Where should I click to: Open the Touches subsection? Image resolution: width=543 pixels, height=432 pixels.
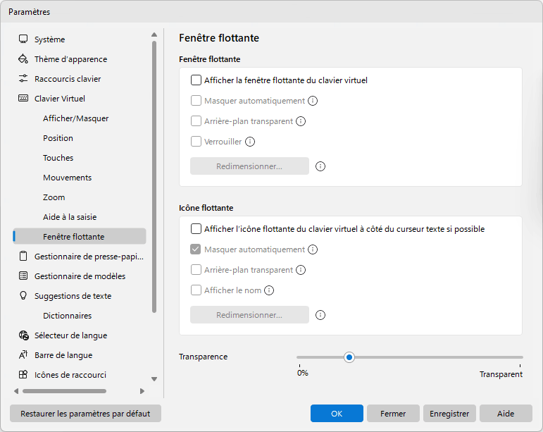point(80,158)
